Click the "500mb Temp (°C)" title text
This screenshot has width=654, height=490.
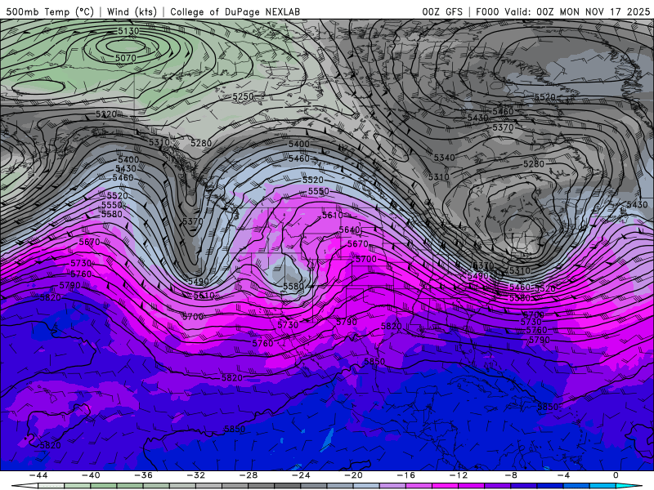click(x=50, y=11)
